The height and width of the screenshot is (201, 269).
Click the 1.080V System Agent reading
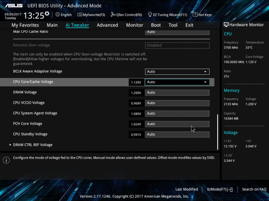pos(136,114)
